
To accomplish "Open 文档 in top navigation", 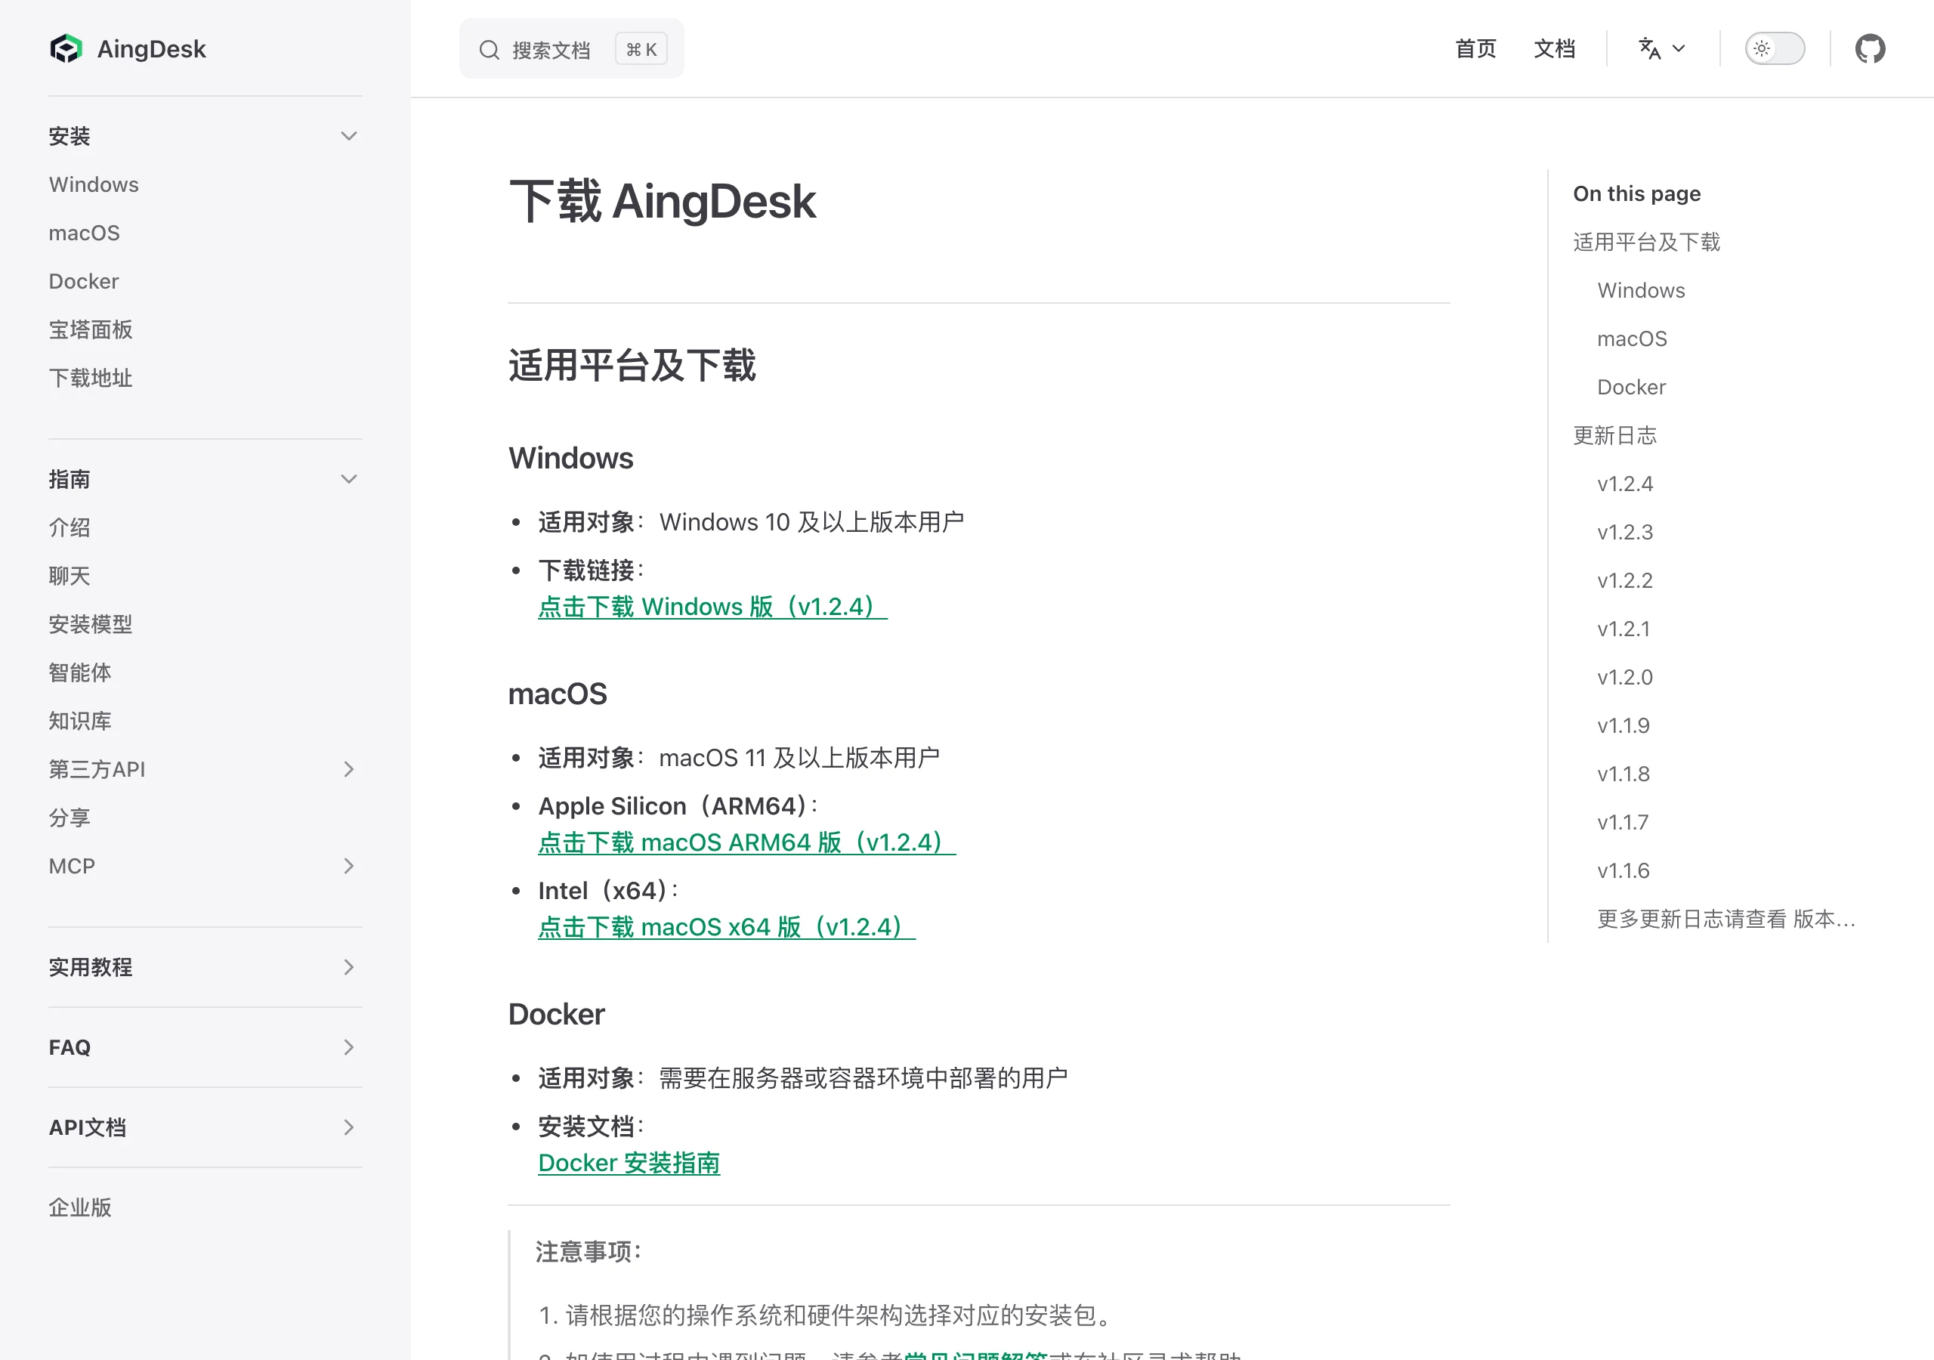I will click(x=1554, y=49).
